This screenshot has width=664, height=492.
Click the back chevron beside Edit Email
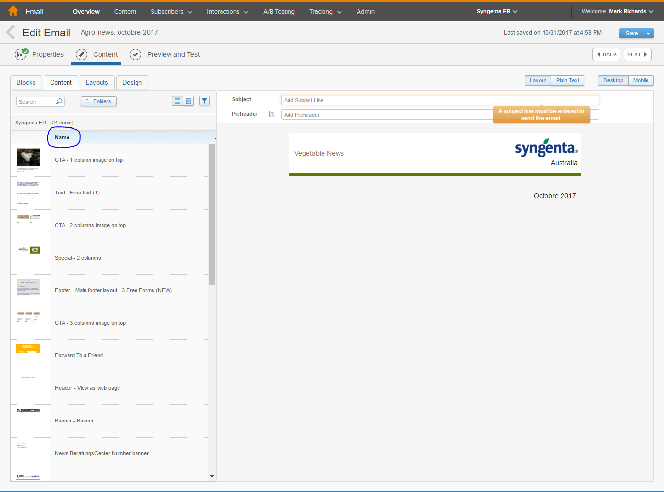click(x=10, y=33)
